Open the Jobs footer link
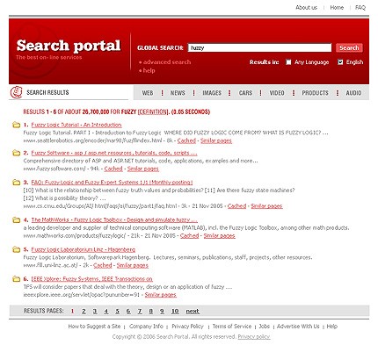Image resolution: width=378 pixels, height=345 pixels. (x=265, y=327)
